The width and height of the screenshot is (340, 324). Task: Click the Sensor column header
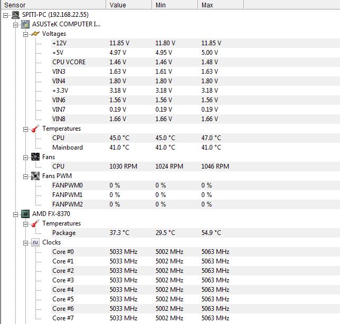click(53, 5)
